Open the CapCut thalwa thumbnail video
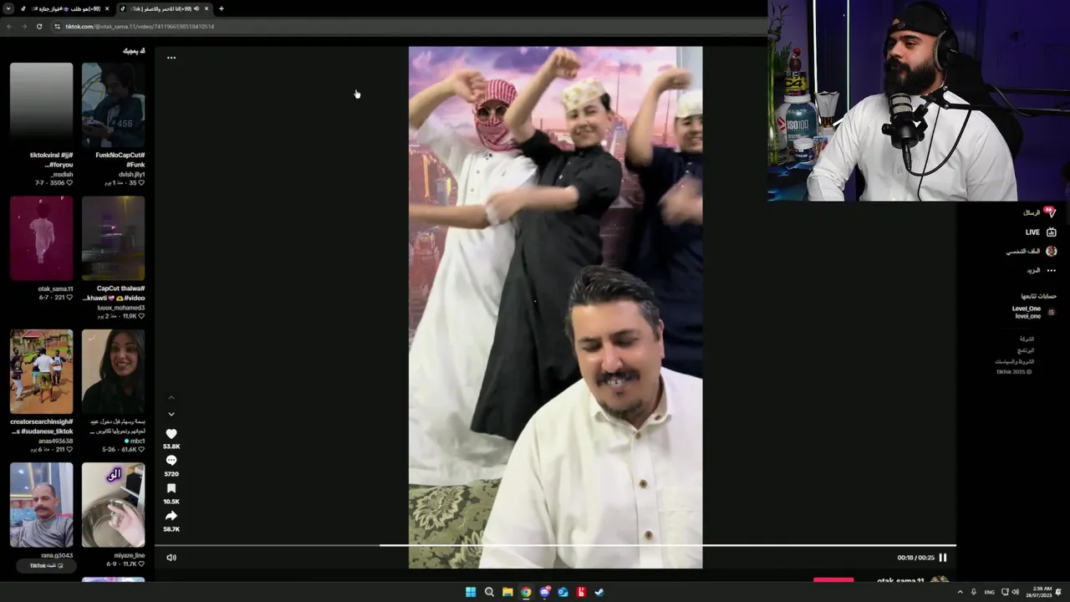 click(x=113, y=238)
